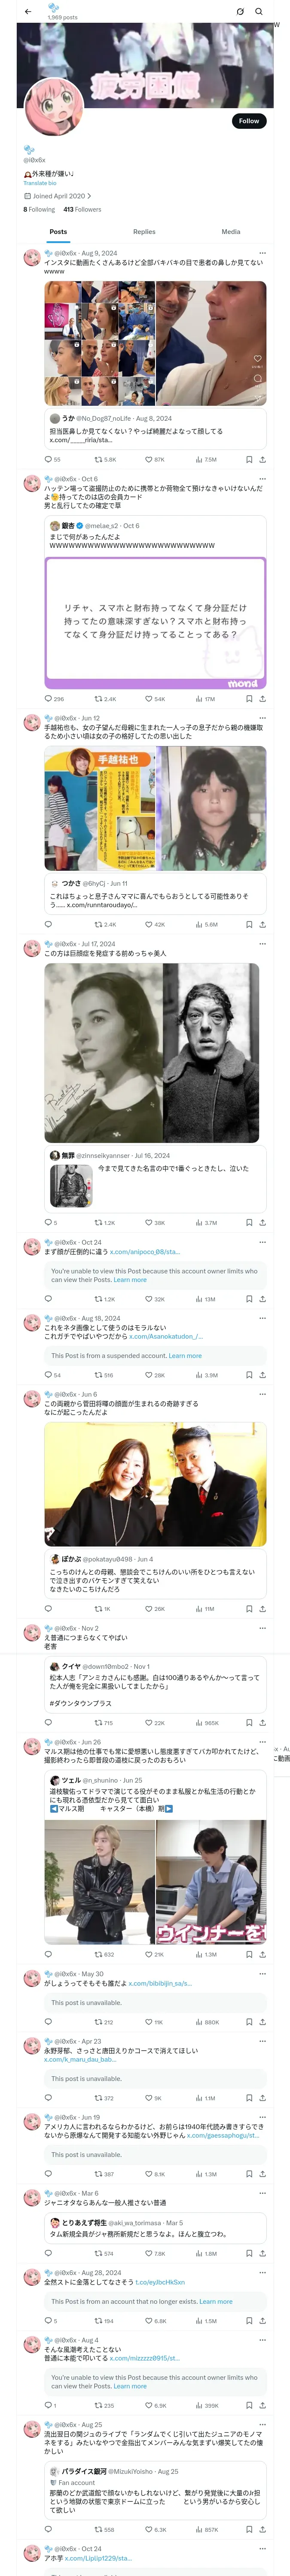The width and height of the screenshot is (290, 2576).
Task: Share the Aug 9, 2024 post
Action: 262,459
